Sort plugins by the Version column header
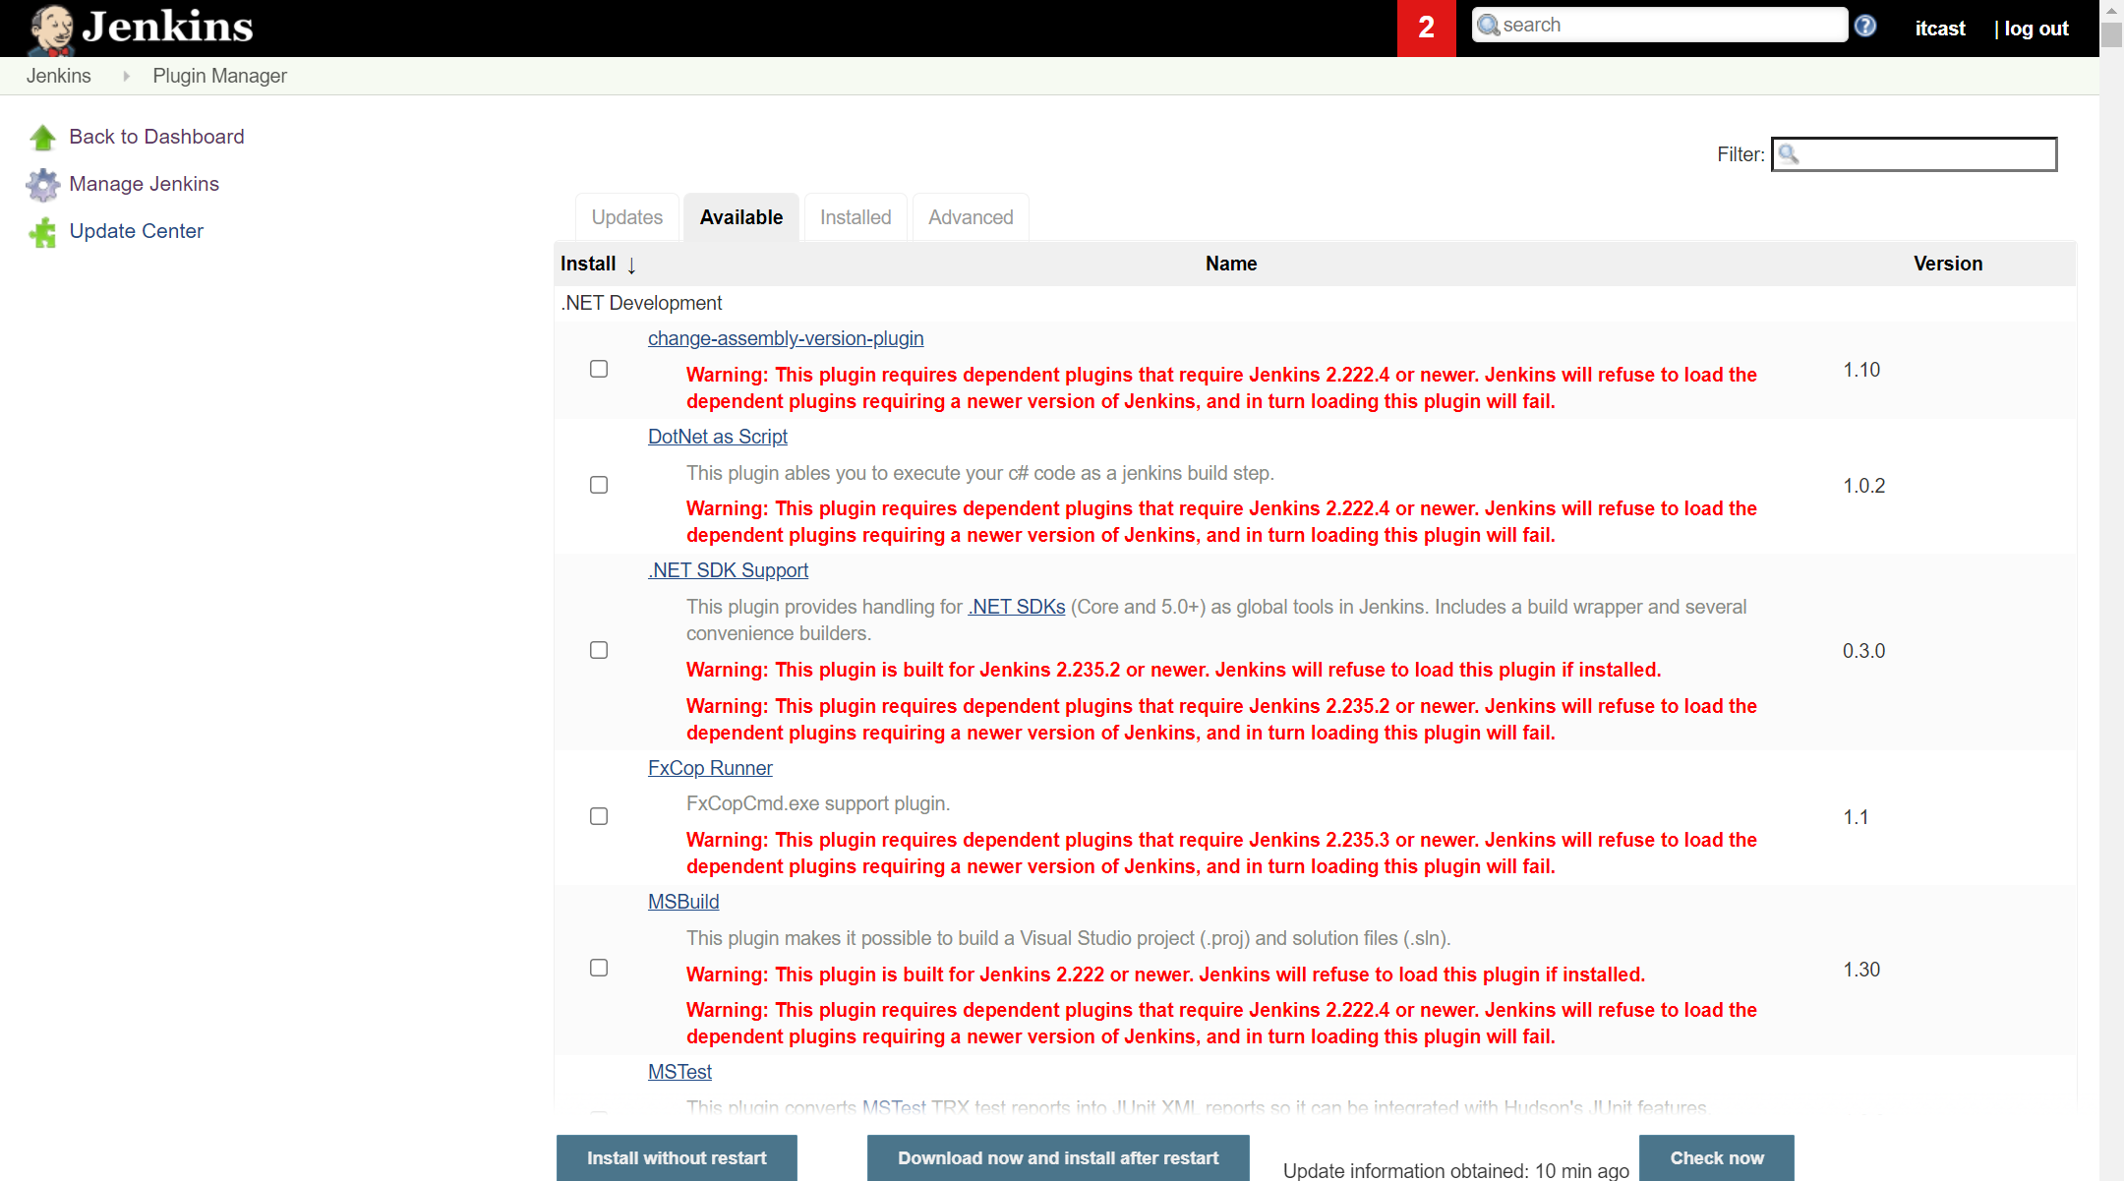This screenshot has width=2124, height=1181. [1947, 264]
